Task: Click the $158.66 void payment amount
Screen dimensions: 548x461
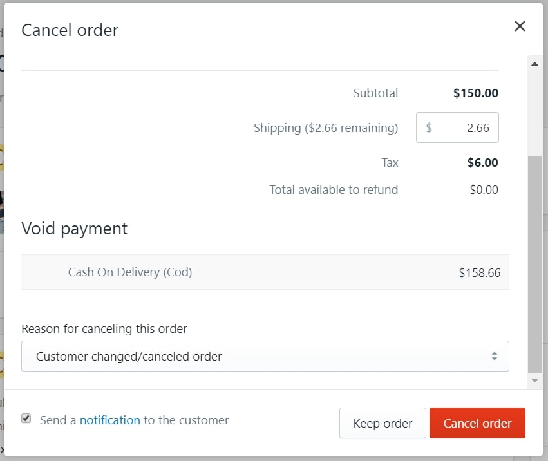Action: click(479, 272)
